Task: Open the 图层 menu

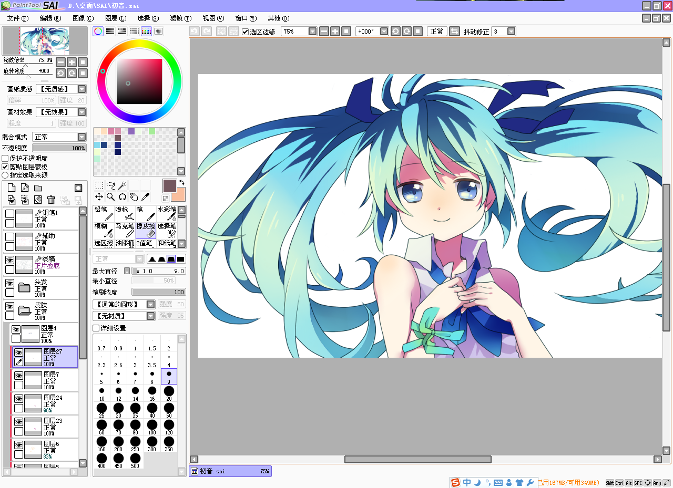Action: pyautogui.click(x=116, y=18)
